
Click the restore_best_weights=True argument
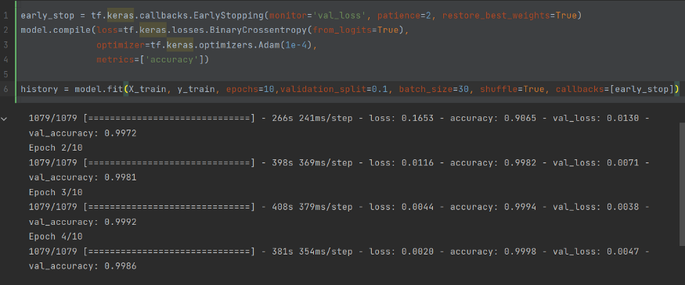click(510, 16)
